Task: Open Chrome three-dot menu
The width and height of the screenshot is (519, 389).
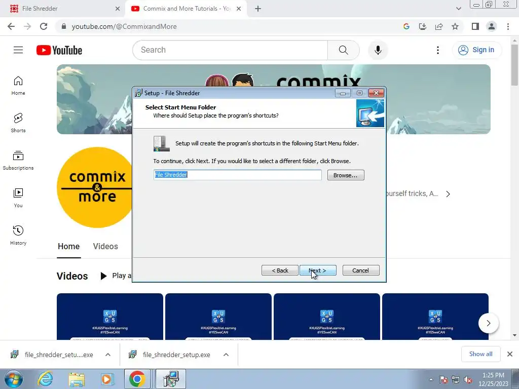Action: coord(508,26)
